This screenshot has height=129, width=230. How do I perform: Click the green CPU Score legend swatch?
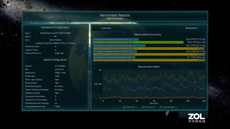click(154, 107)
